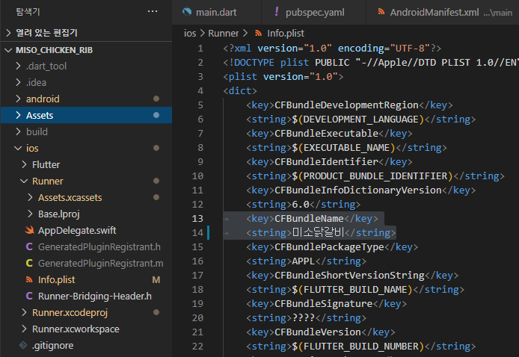Viewport: 519px width, 357px height.
Task: Expand the Flutter folder under ios
Action: pyautogui.click(x=24, y=164)
